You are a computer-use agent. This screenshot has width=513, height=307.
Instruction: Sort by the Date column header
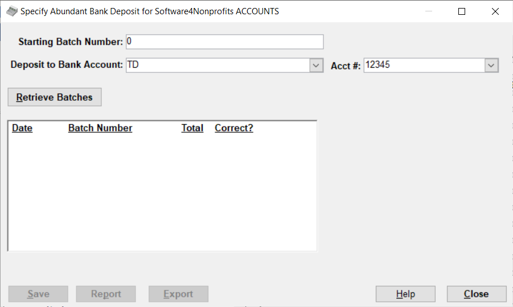[22, 128]
